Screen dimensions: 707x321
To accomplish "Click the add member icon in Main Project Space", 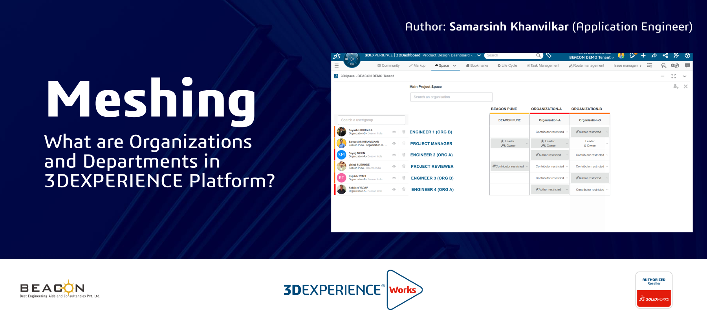I will coord(676,87).
